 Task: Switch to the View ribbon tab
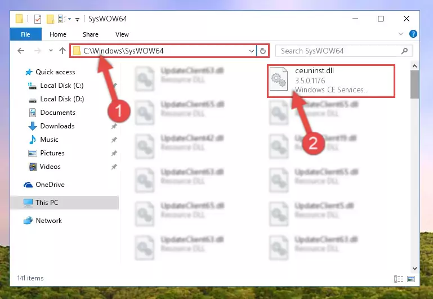coord(122,34)
